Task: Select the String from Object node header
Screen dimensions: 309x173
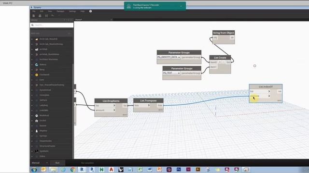Action: coord(224,33)
